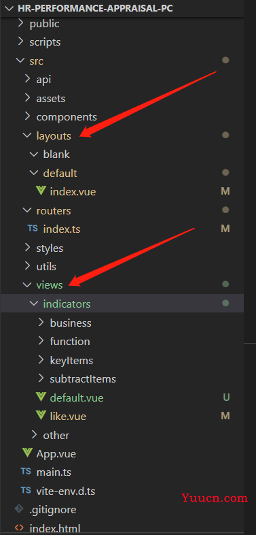
Task: Click the TS icon beside routers index.ts
Action: coord(33,229)
